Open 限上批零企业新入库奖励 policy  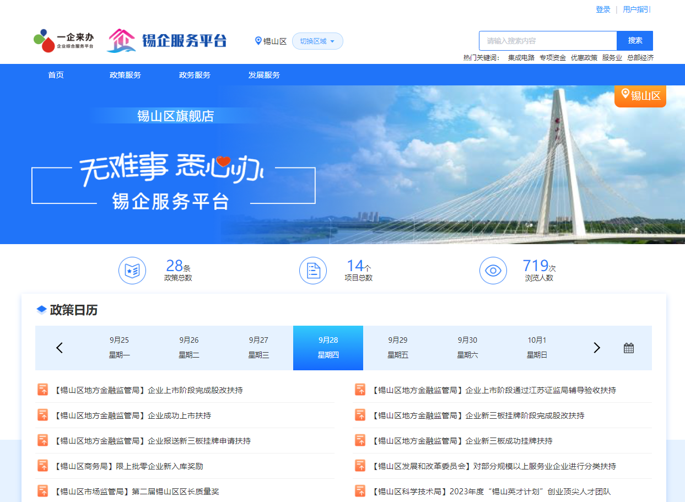159,466
